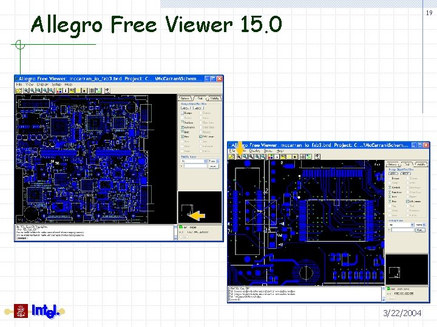Uncheck Symbols checkbox in full-board window Find panel
The width and height of the screenshot is (437, 327).
pos(182,122)
